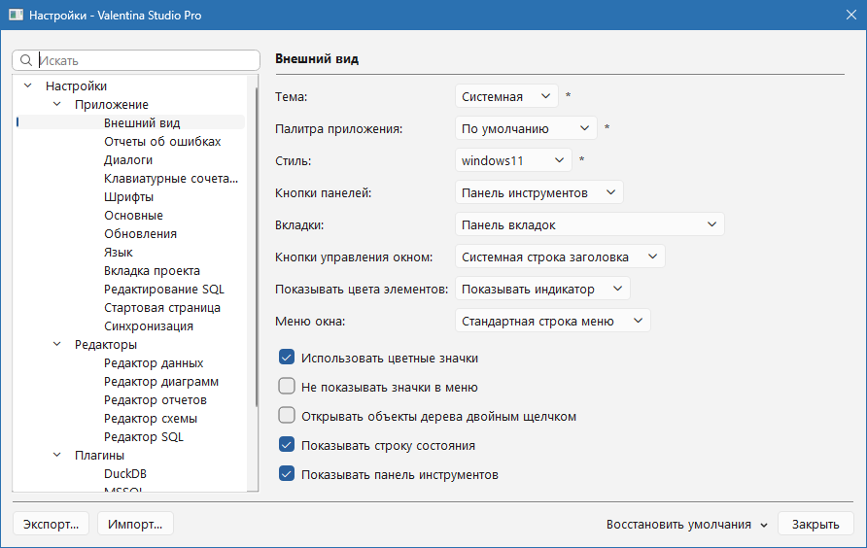Focus the Искать search field
The image size is (867, 548).
[x=136, y=60]
